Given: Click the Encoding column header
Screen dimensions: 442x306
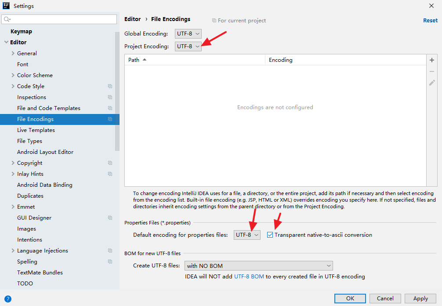Looking at the screenshot, I should tap(346, 60).
